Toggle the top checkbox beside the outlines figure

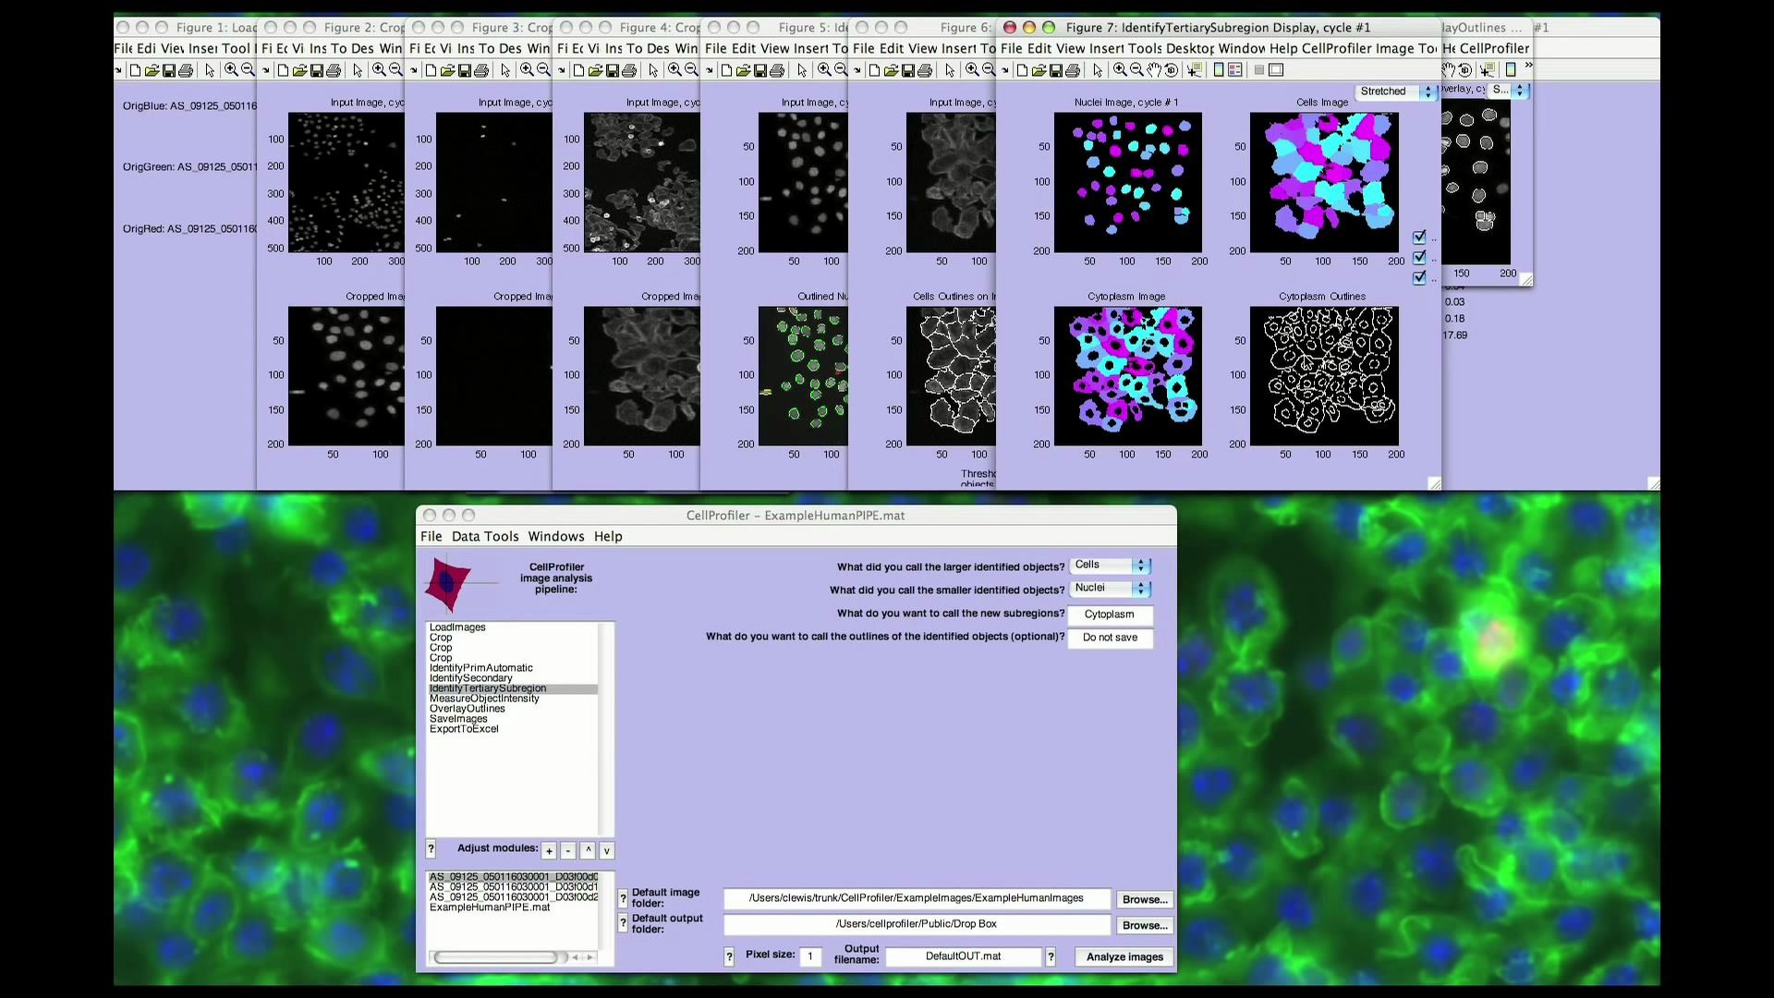(x=1419, y=237)
